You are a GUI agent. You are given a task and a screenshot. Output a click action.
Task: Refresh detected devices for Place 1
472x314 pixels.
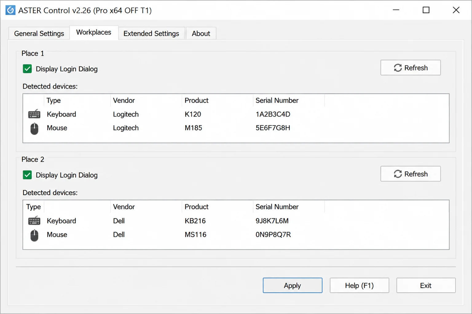(x=411, y=67)
